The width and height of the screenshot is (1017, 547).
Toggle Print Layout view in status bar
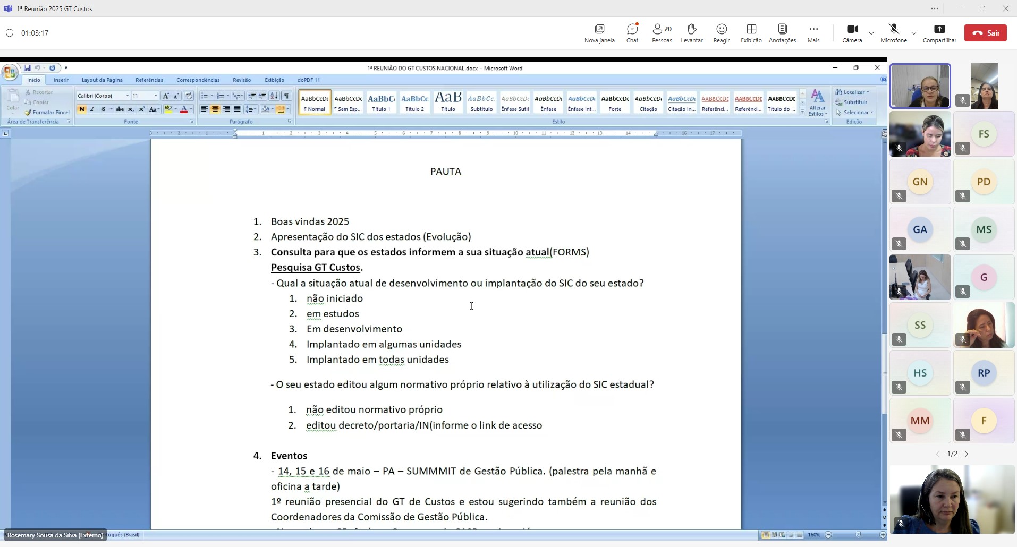point(766,535)
